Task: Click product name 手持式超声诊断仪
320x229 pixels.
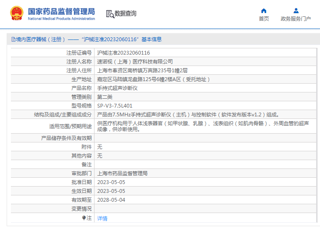Action: pyautogui.click(x=117, y=88)
